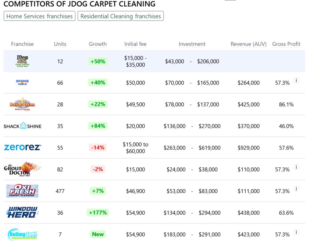
Task: Sort by the Investment column header
Action: (192, 44)
